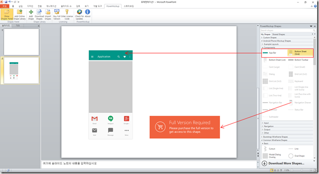Switch to the 스토리보딩 ribbon tab

[128, 6]
